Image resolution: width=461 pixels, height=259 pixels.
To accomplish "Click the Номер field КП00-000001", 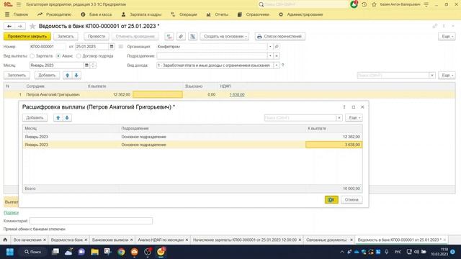I will click(x=48, y=46).
